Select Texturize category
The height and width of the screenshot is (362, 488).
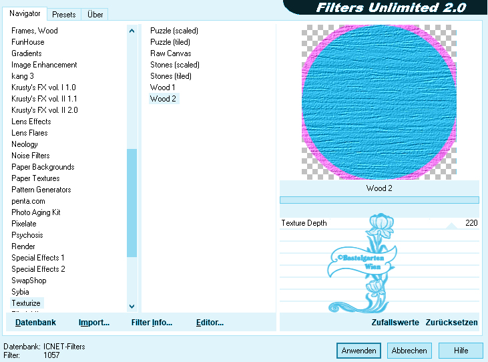(26, 303)
